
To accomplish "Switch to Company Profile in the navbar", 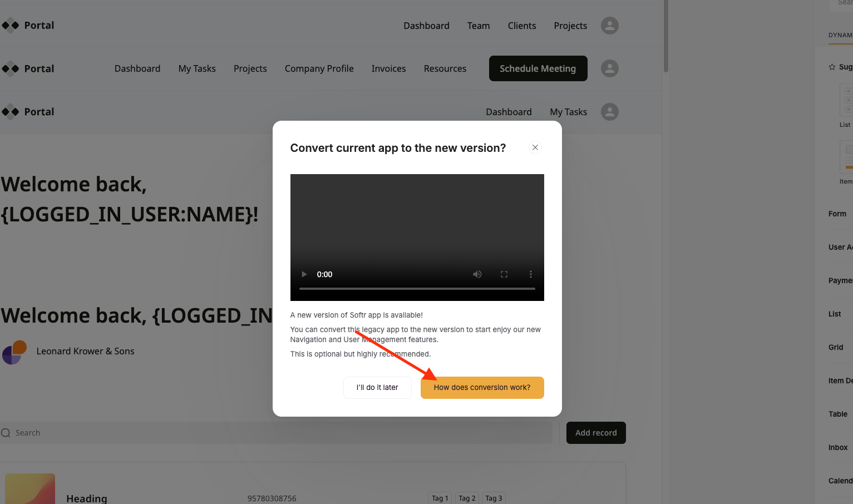I will 319,68.
